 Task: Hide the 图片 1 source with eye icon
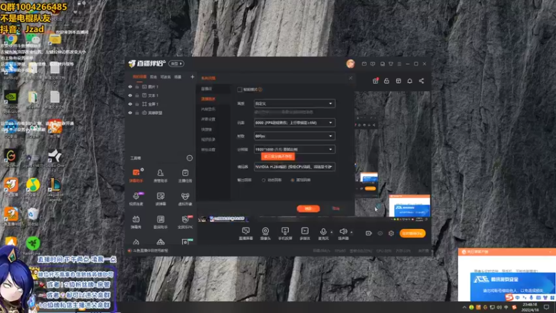pos(130,86)
